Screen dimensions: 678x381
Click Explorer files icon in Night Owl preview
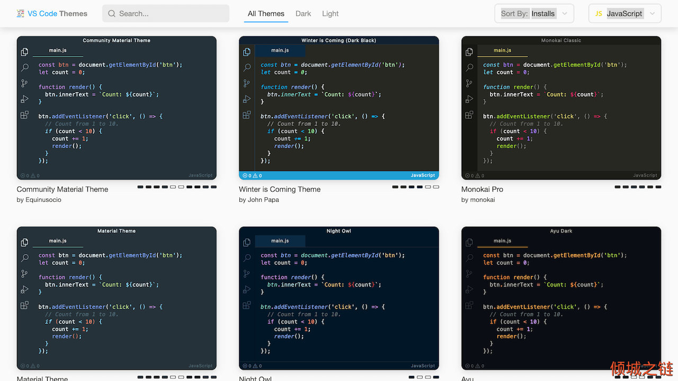pos(247,242)
